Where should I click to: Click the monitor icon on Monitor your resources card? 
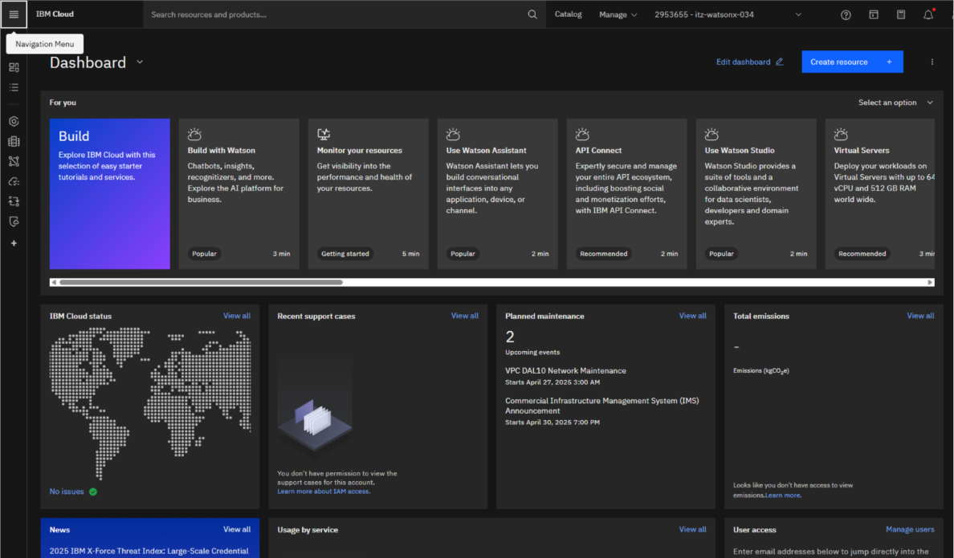[324, 134]
